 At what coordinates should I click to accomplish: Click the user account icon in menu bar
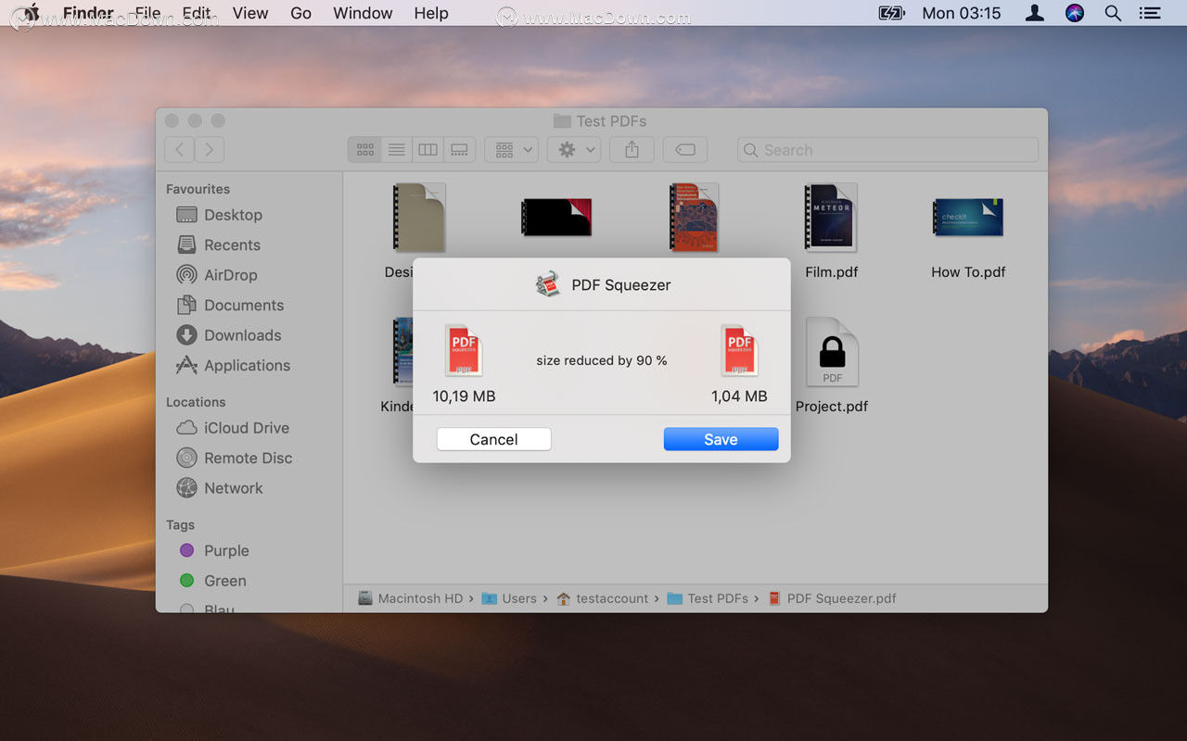[1035, 13]
